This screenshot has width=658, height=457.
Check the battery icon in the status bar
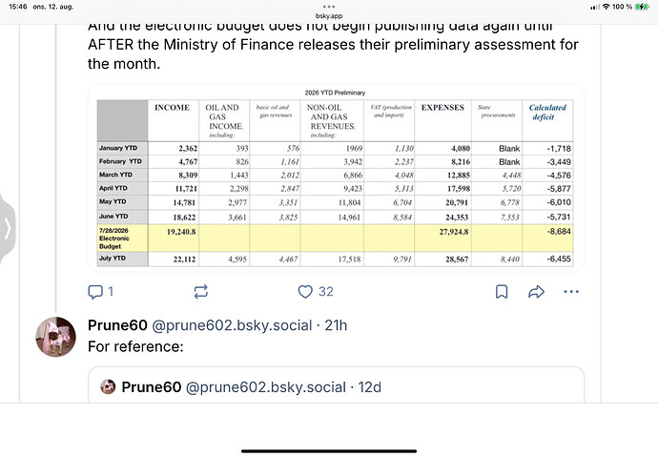pos(642,7)
